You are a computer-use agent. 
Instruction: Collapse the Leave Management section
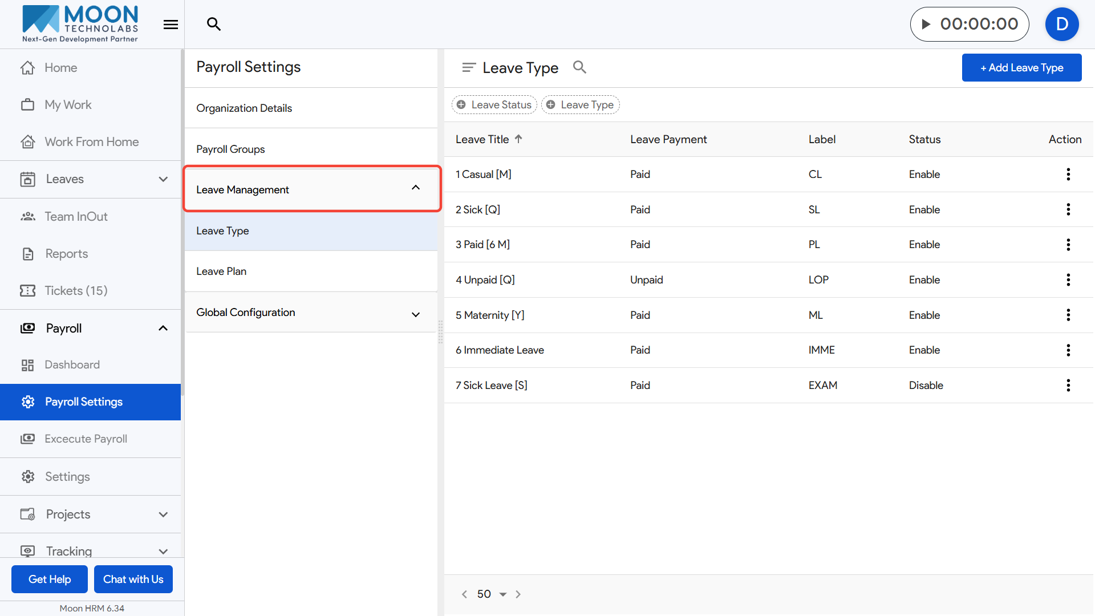(x=416, y=188)
